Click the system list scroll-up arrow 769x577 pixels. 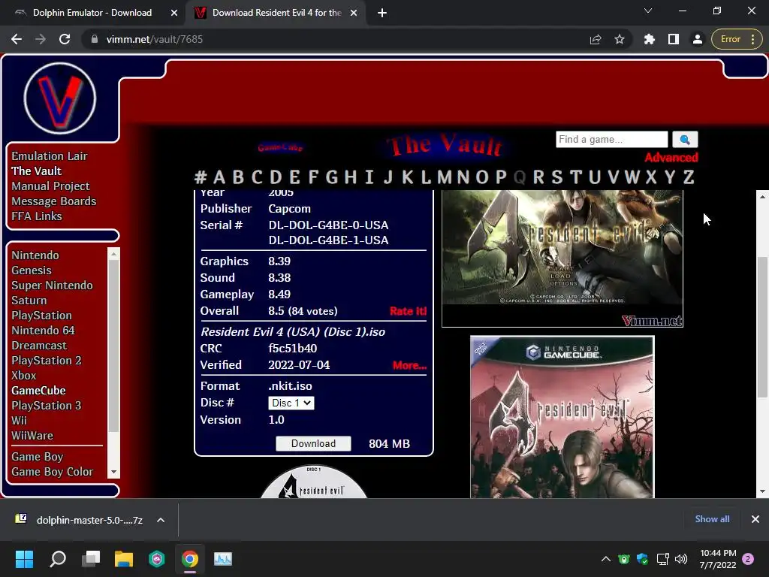114,254
